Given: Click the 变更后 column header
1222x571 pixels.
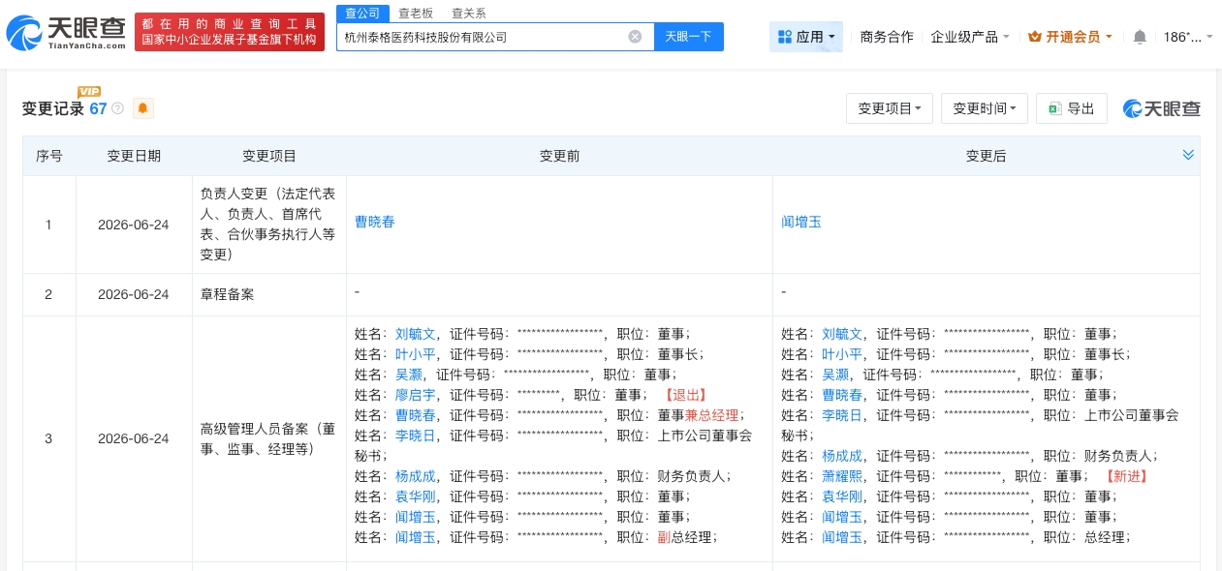Looking at the screenshot, I should pyautogui.click(x=986, y=156).
